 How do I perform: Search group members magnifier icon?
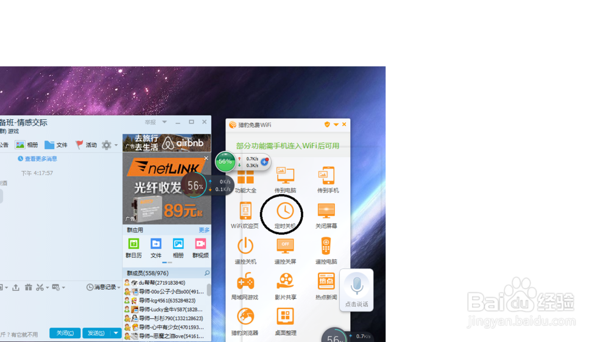207,273
